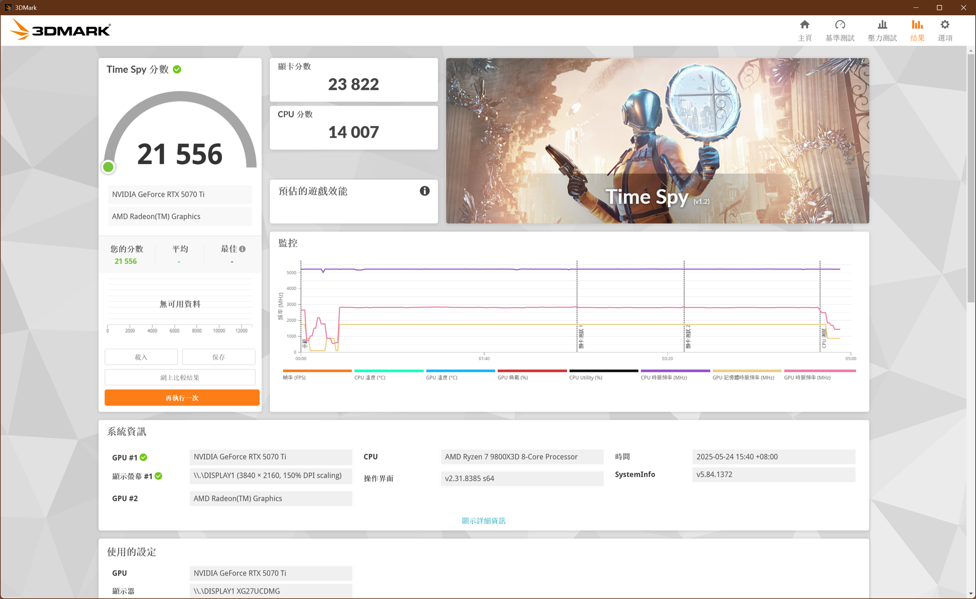Toggle the 幀率 (FPS) orange legend
The width and height of the screenshot is (976, 599).
tap(317, 374)
